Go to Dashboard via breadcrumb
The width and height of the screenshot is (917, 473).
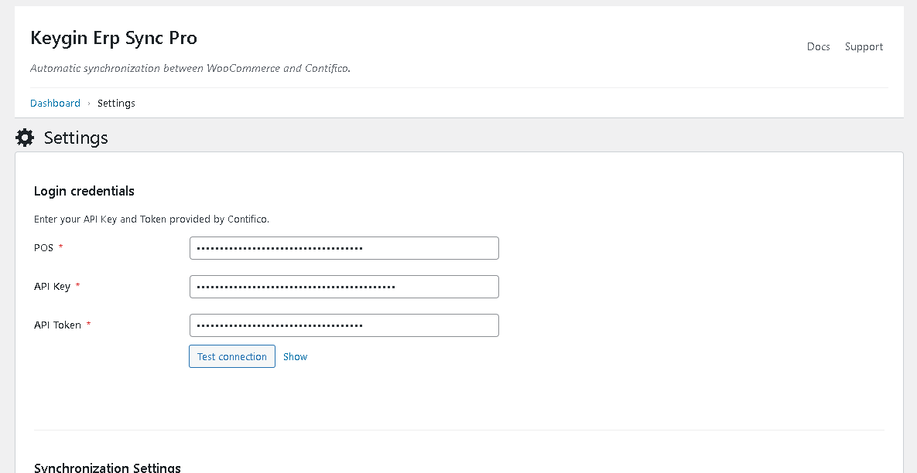pos(55,103)
